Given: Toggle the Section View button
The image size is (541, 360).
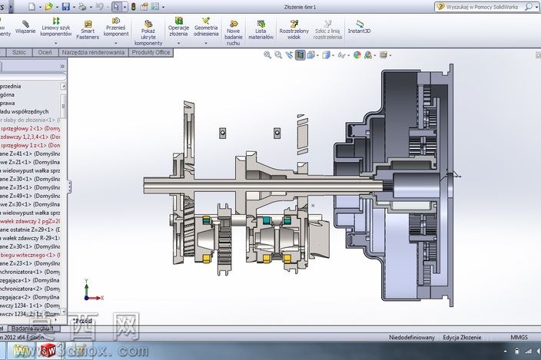Looking at the screenshot, I should coord(300,54).
